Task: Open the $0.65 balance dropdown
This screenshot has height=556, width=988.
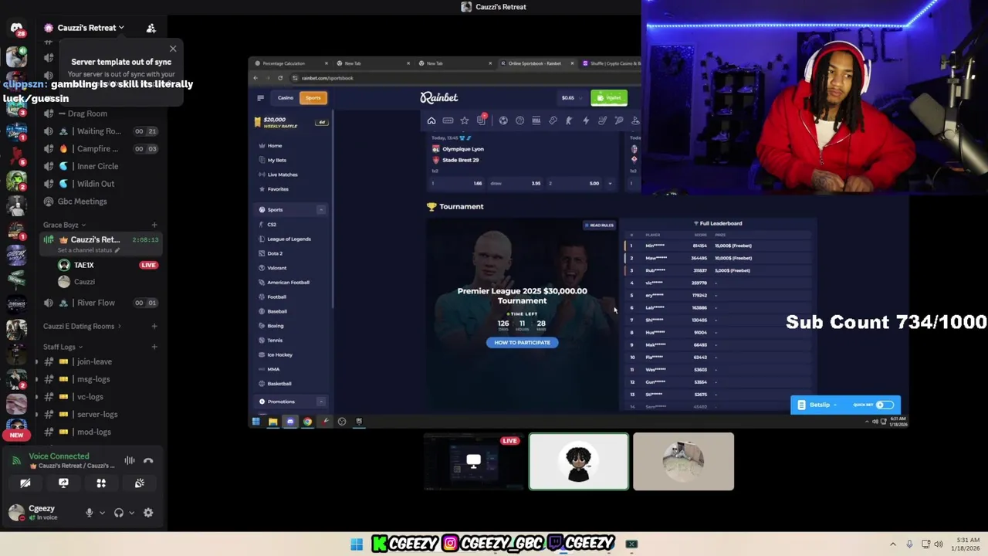Action: 571,98
